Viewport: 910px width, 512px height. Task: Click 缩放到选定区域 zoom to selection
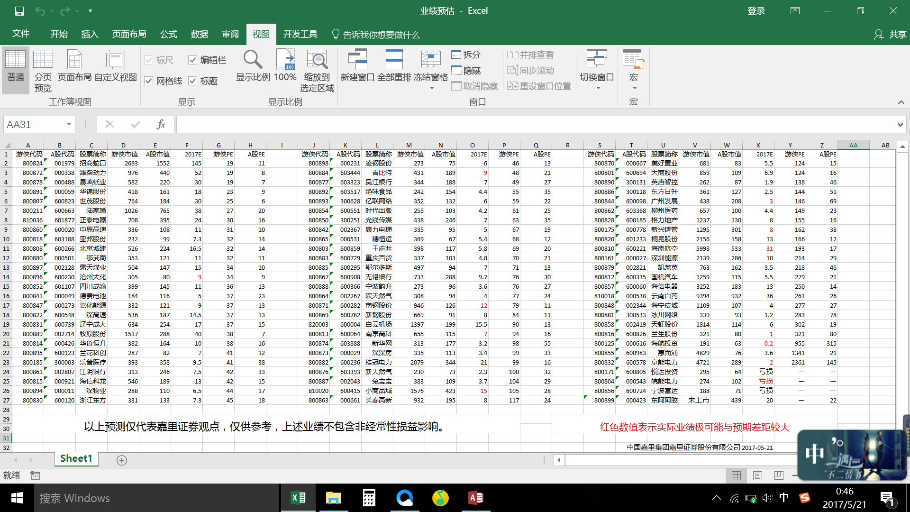click(x=317, y=61)
